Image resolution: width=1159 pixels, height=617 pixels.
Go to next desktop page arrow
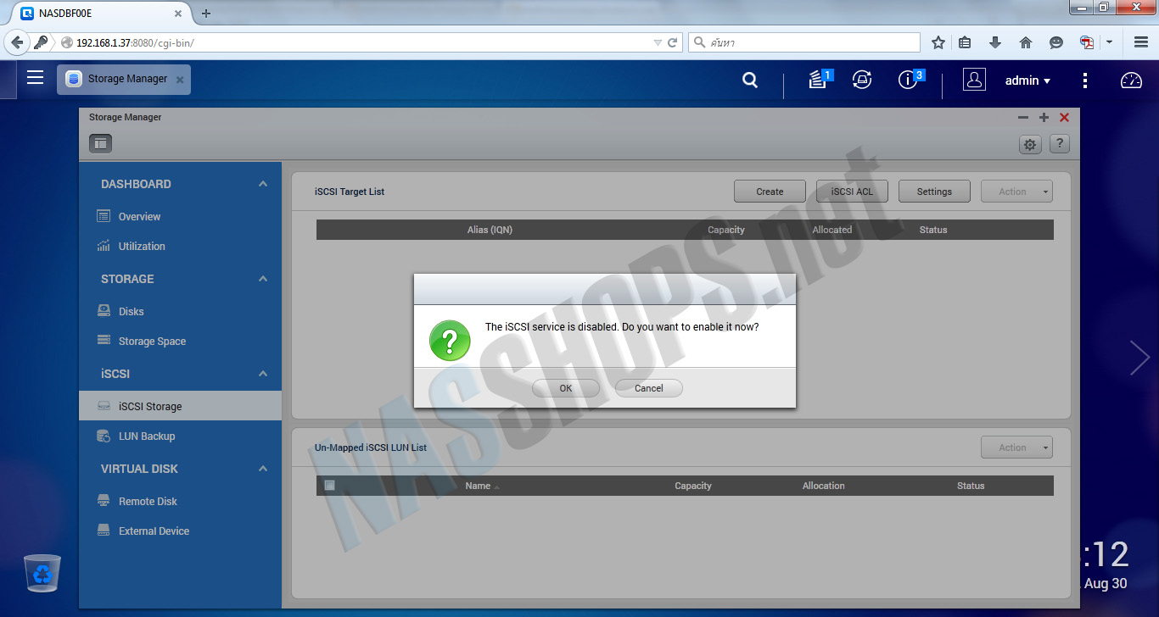(x=1139, y=358)
